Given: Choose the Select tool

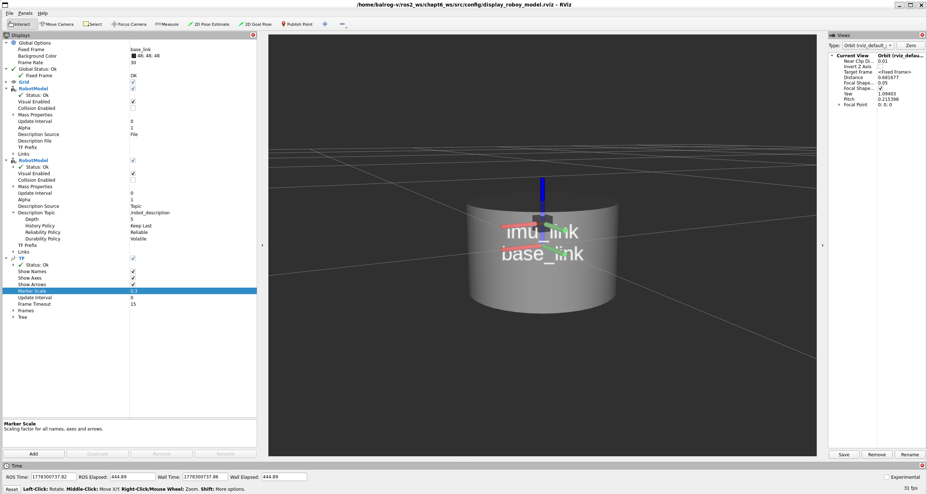Looking at the screenshot, I should point(92,24).
